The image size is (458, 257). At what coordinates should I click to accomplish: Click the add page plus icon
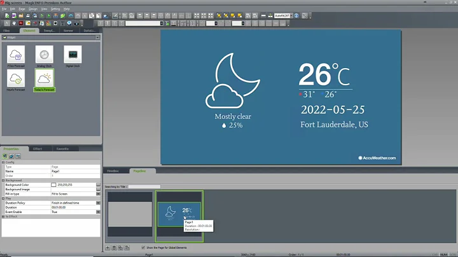[108, 247]
